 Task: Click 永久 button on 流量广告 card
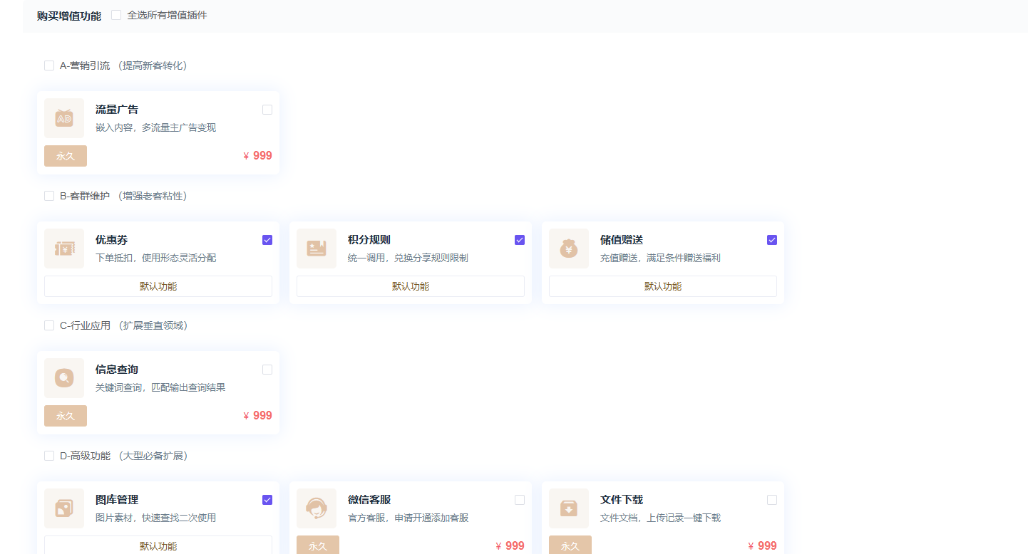pyautogui.click(x=66, y=156)
